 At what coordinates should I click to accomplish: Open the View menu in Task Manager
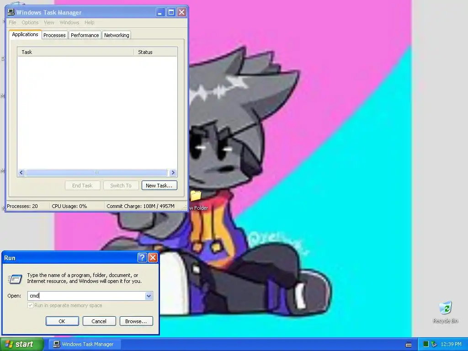pyautogui.click(x=49, y=22)
